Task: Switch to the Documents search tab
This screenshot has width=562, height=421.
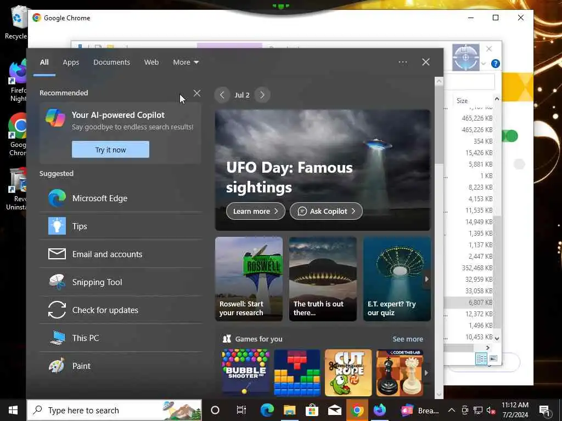Action: [112, 62]
